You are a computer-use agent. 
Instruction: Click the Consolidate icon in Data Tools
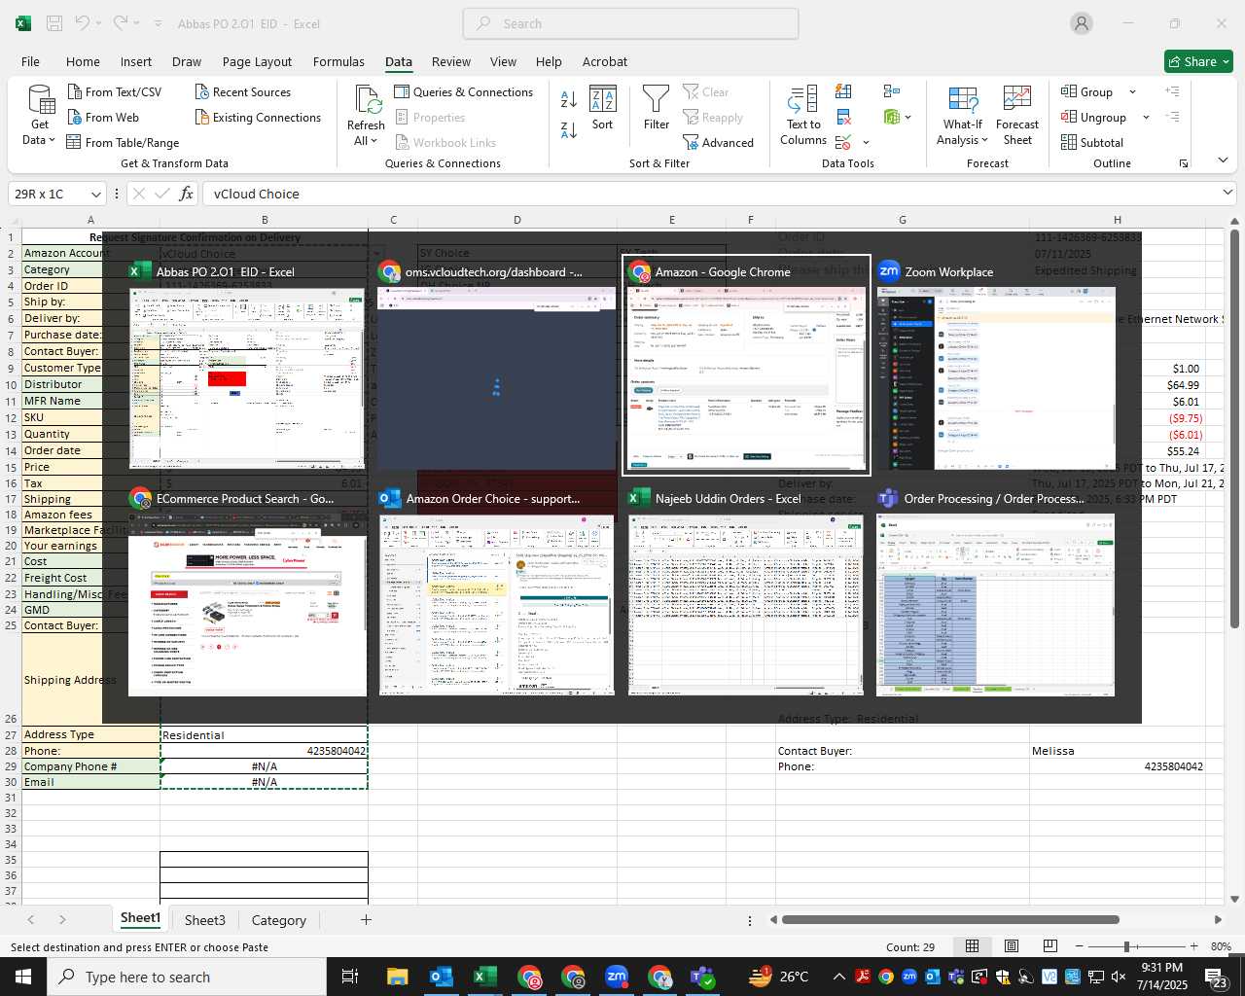click(892, 91)
